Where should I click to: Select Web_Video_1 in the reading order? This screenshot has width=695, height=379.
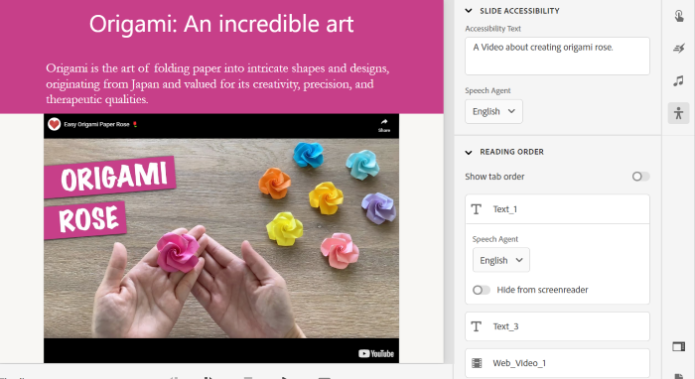557,363
